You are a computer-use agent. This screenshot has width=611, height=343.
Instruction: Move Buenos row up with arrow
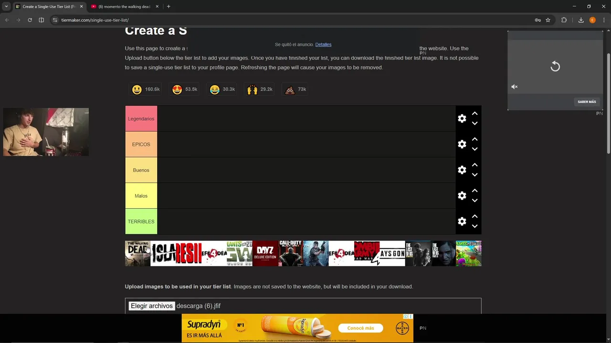pos(474,165)
